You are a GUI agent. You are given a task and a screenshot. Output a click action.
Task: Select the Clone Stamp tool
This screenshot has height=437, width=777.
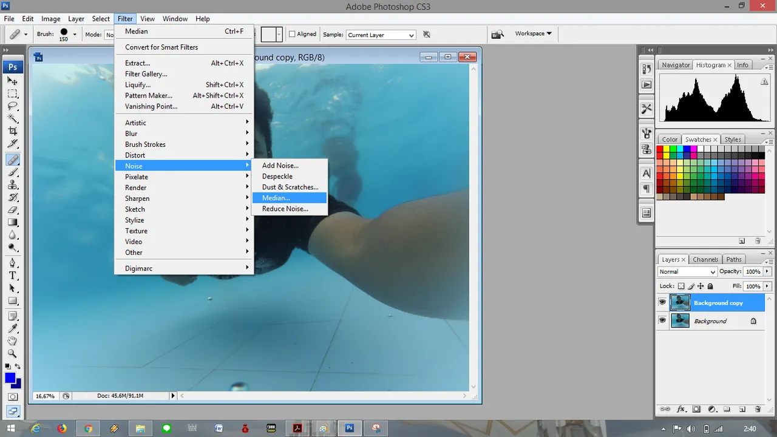coord(13,185)
